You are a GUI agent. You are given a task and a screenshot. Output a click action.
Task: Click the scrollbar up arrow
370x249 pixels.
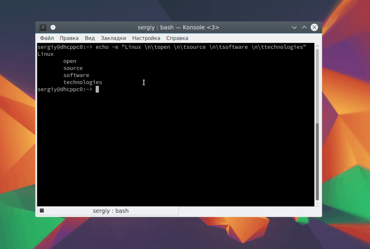tap(317, 46)
